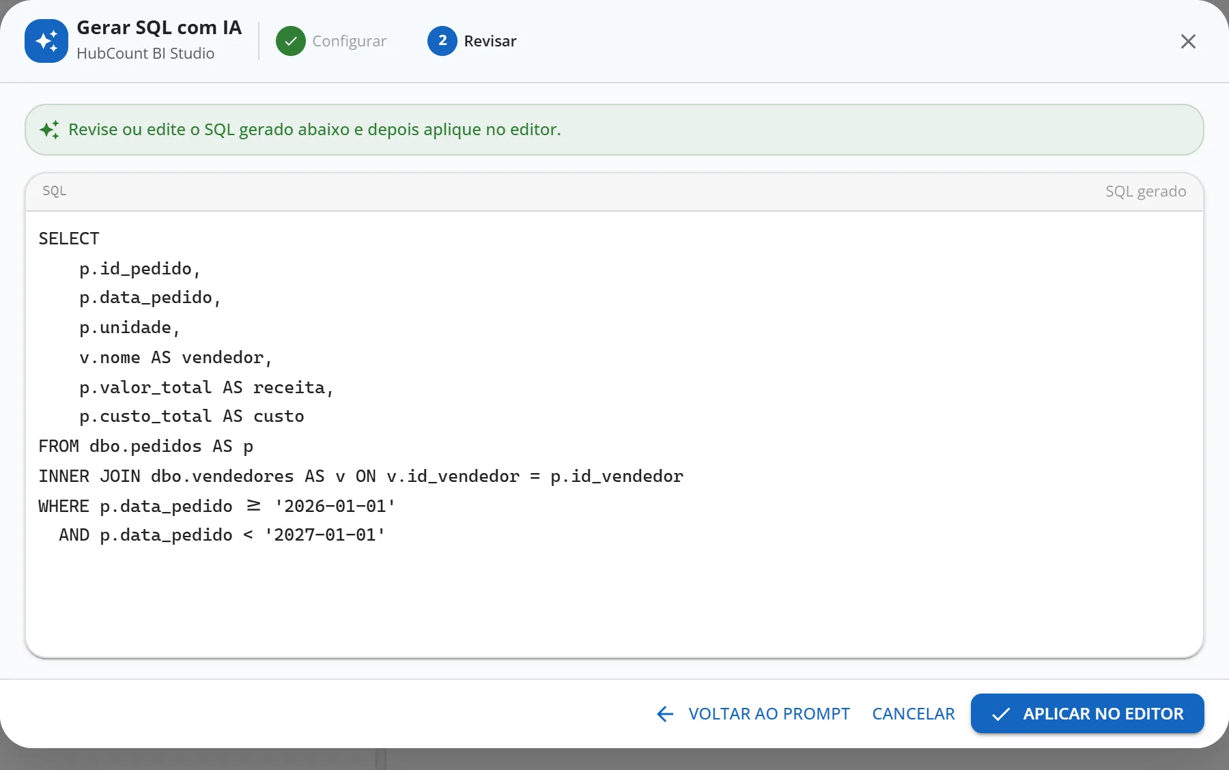Click the p.id_pedido line
Screen dimensions: 1229x770
(140, 268)
